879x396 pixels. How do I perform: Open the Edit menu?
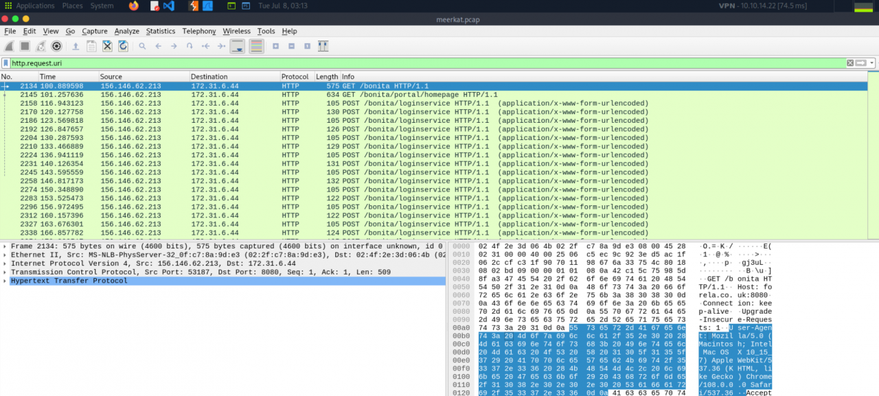pos(30,31)
